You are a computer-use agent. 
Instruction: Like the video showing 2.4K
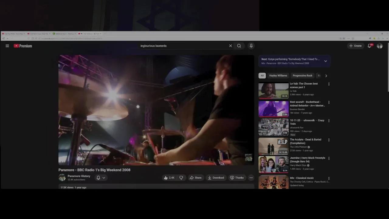169,178
